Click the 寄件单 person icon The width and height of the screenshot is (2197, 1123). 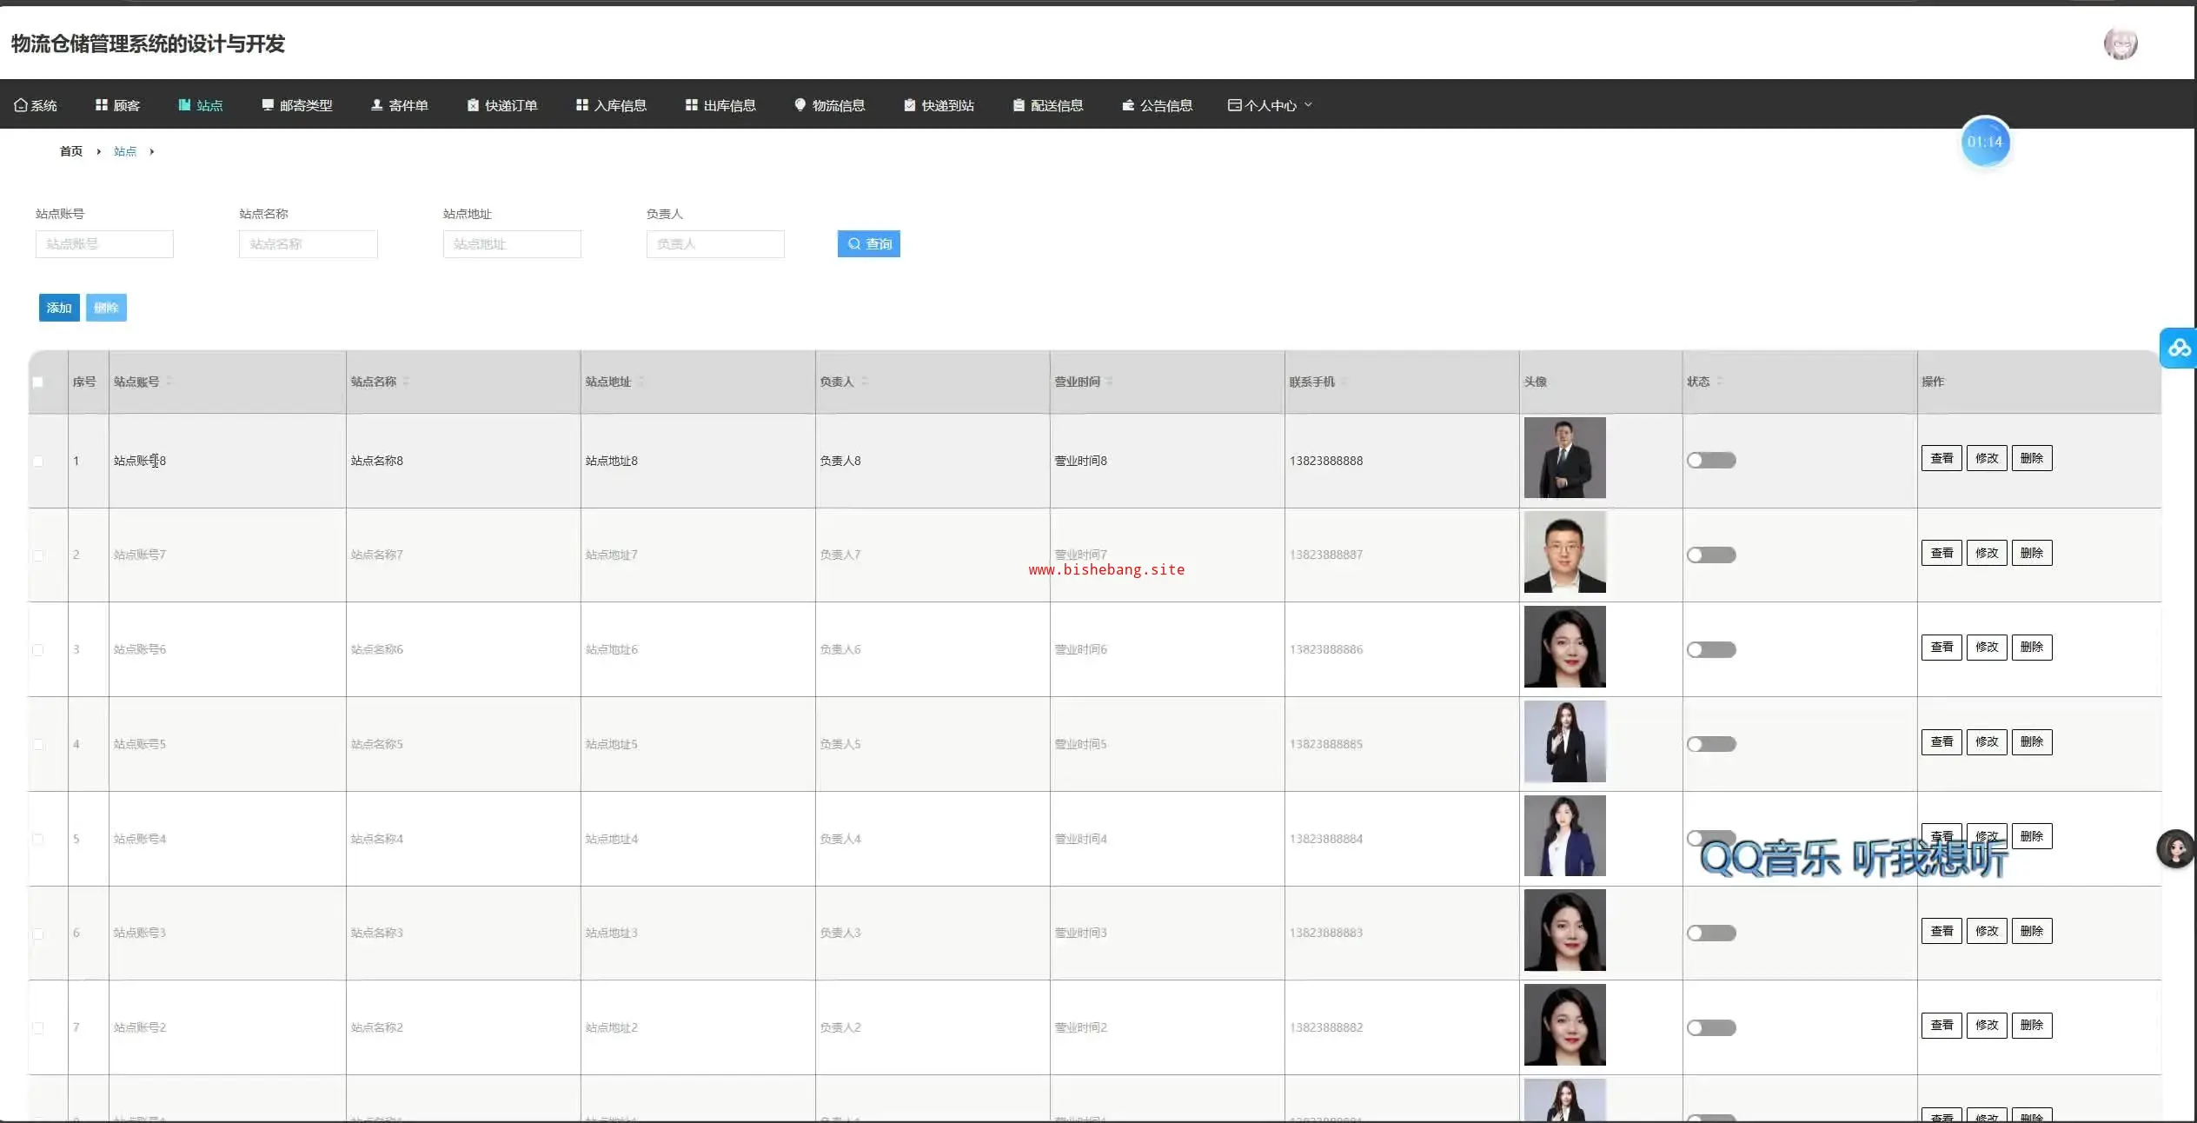[376, 105]
